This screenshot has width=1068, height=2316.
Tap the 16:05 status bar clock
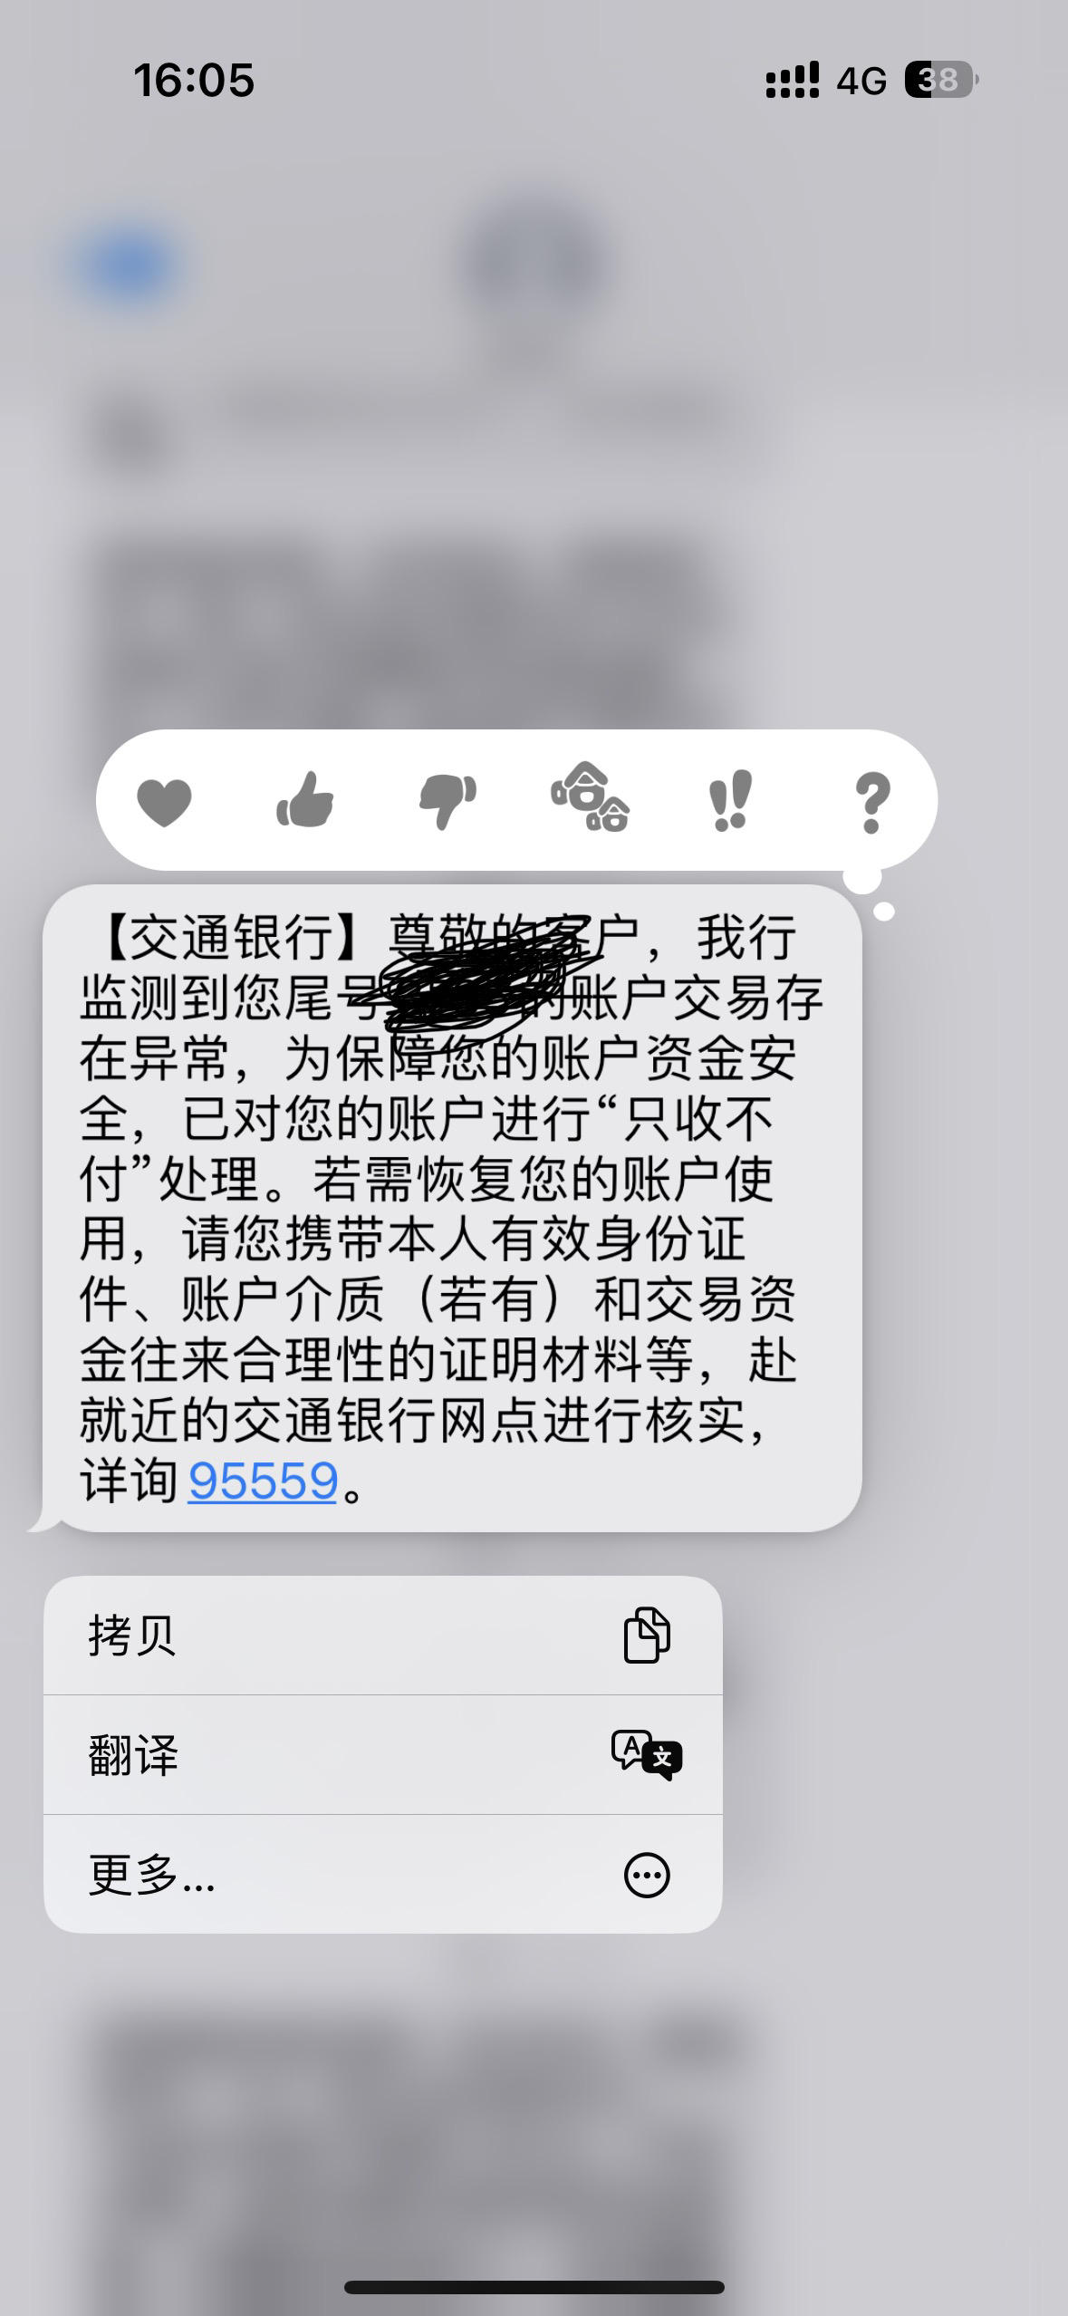pyautogui.click(x=194, y=80)
